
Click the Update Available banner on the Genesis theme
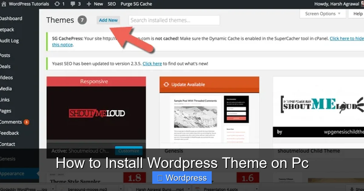[209, 85]
